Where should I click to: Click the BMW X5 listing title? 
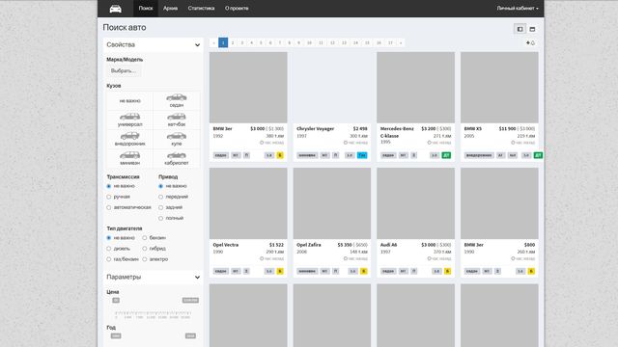pyautogui.click(x=472, y=128)
